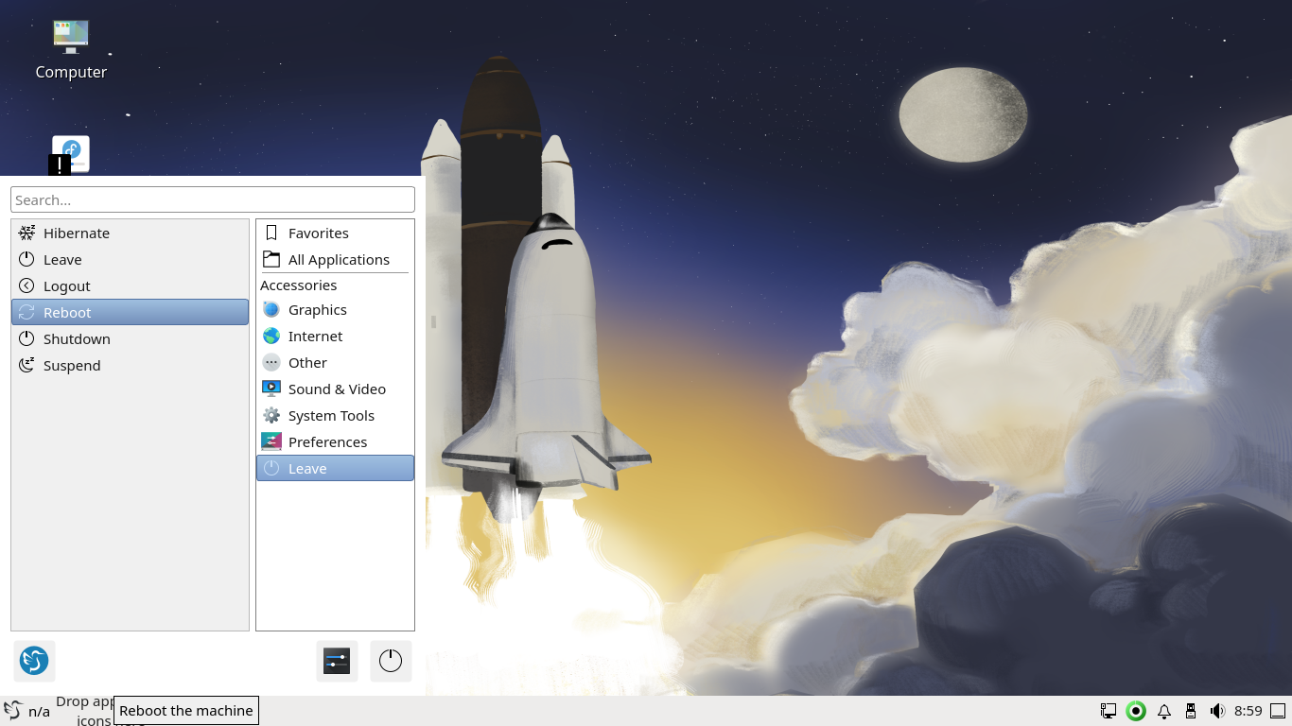Click the Search field in the application menu

(x=213, y=199)
